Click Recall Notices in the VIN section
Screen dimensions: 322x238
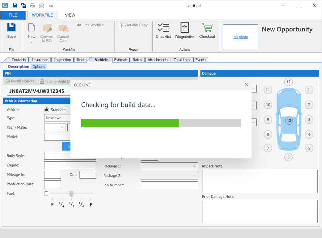20,81
